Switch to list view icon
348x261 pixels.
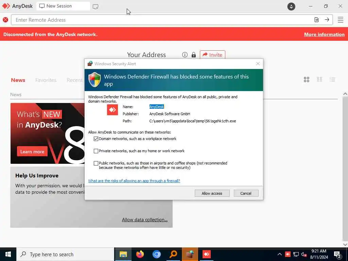click(x=332, y=80)
